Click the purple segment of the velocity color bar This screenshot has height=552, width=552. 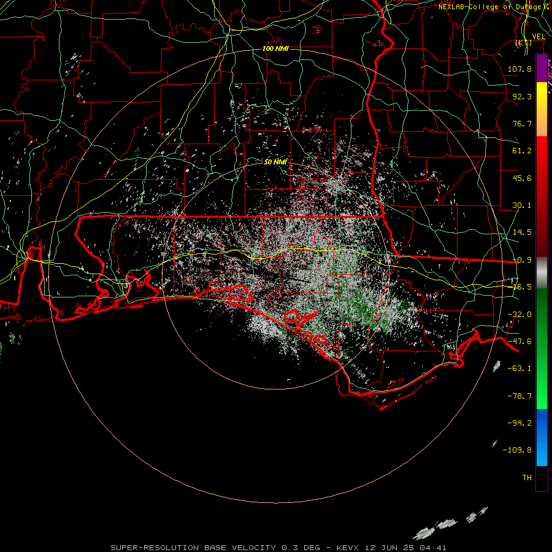(x=542, y=69)
